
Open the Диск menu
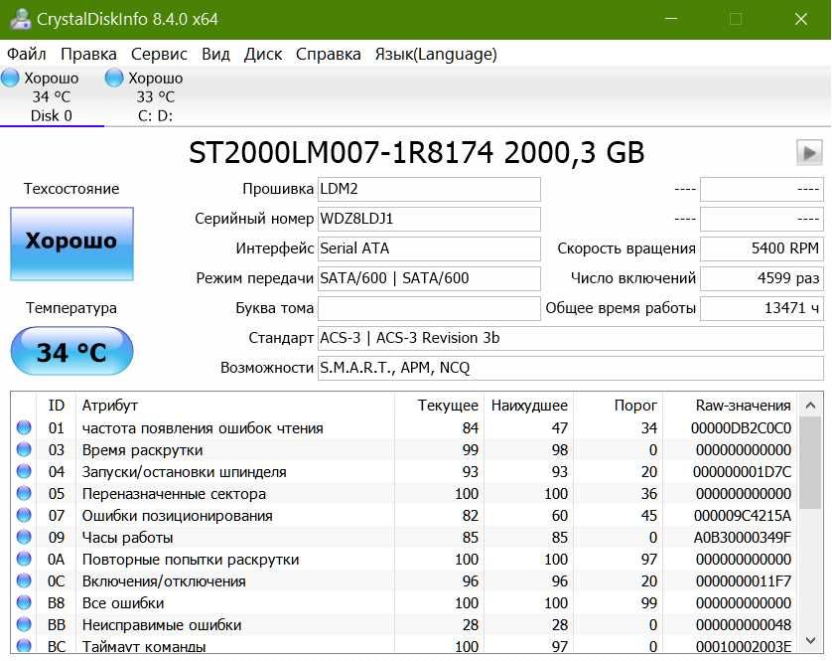(263, 55)
